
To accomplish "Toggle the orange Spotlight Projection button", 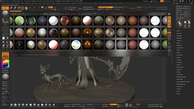I will click(x=105, y=7).
